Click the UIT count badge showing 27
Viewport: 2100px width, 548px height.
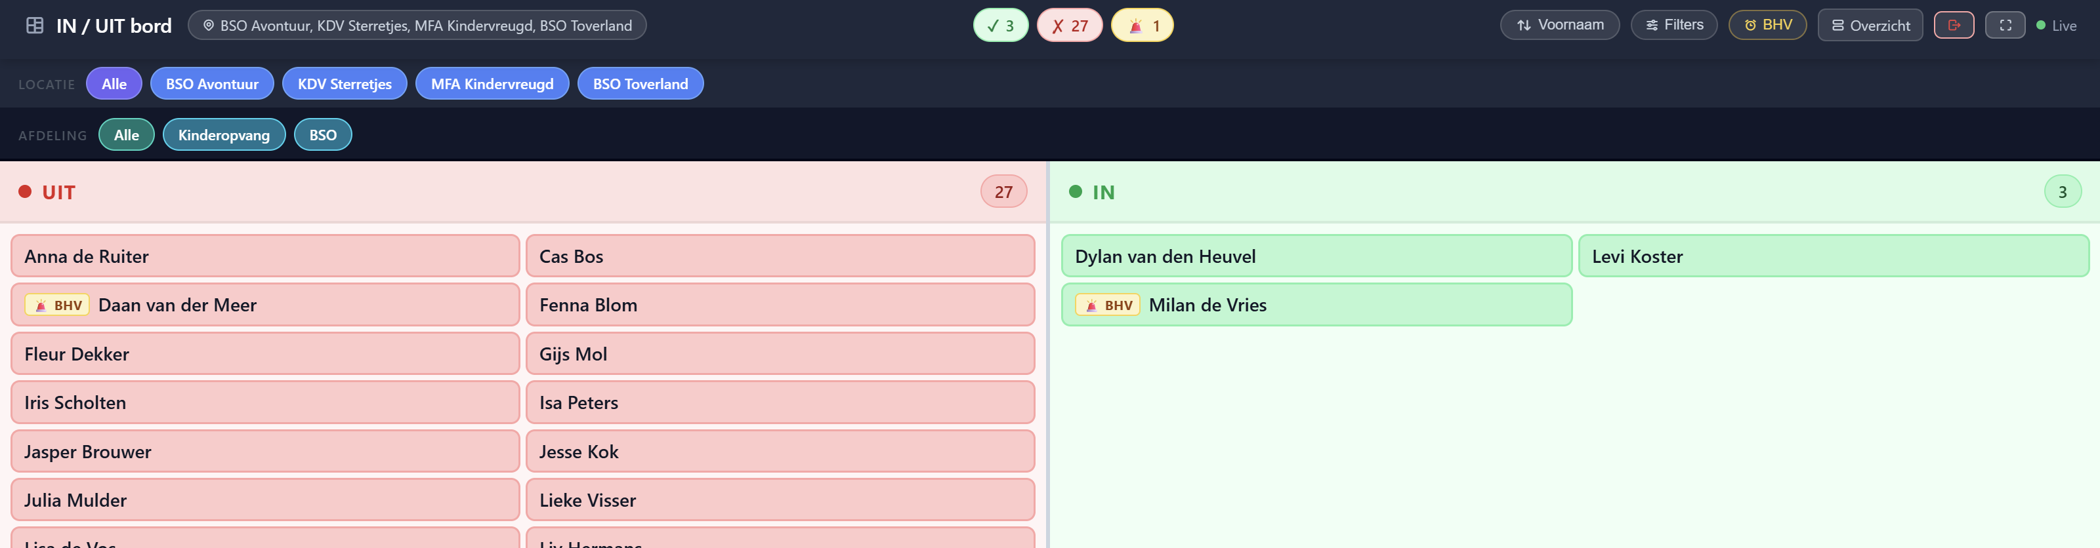pyautogui.click(x=1003, y=192)
